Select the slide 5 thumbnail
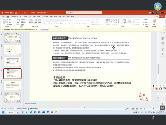The height and width of the screenshot is (125, 166). click(x=12, y=86)
